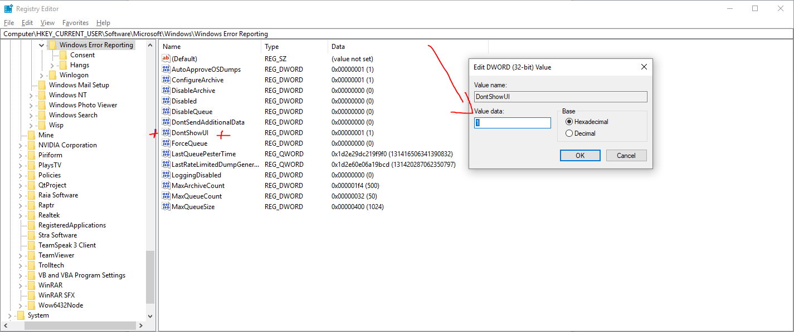Expand the Realtek key
Viewport: 794px width, 332px height.
21,215
